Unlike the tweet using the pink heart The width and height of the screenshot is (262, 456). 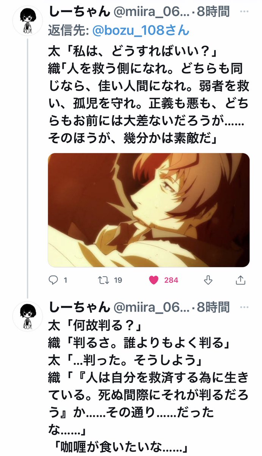point(154,280)
